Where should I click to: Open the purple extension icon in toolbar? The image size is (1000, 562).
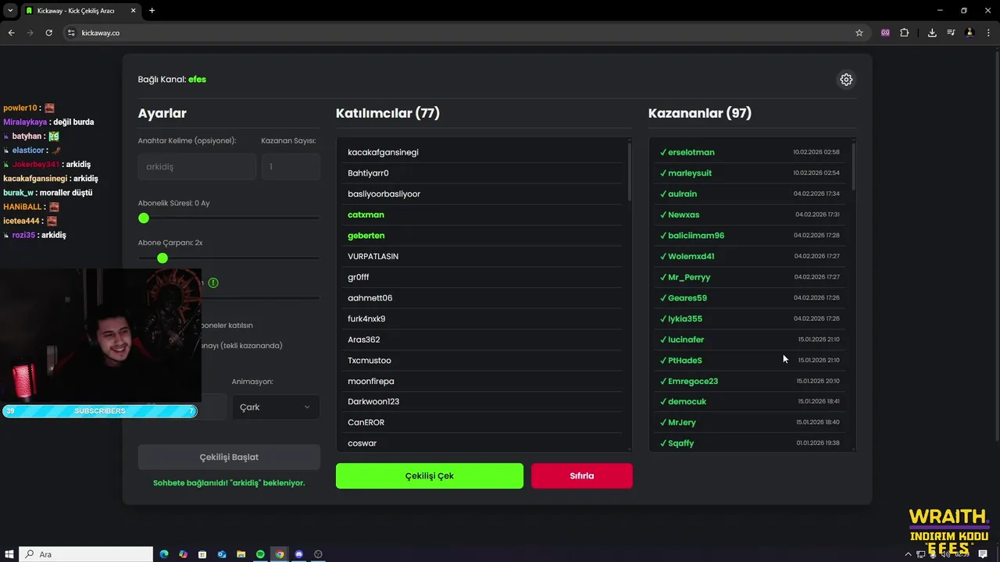pos(885,33)
